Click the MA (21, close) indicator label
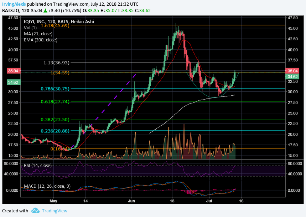This screenshot has width=306, height=217. (38, 34)
